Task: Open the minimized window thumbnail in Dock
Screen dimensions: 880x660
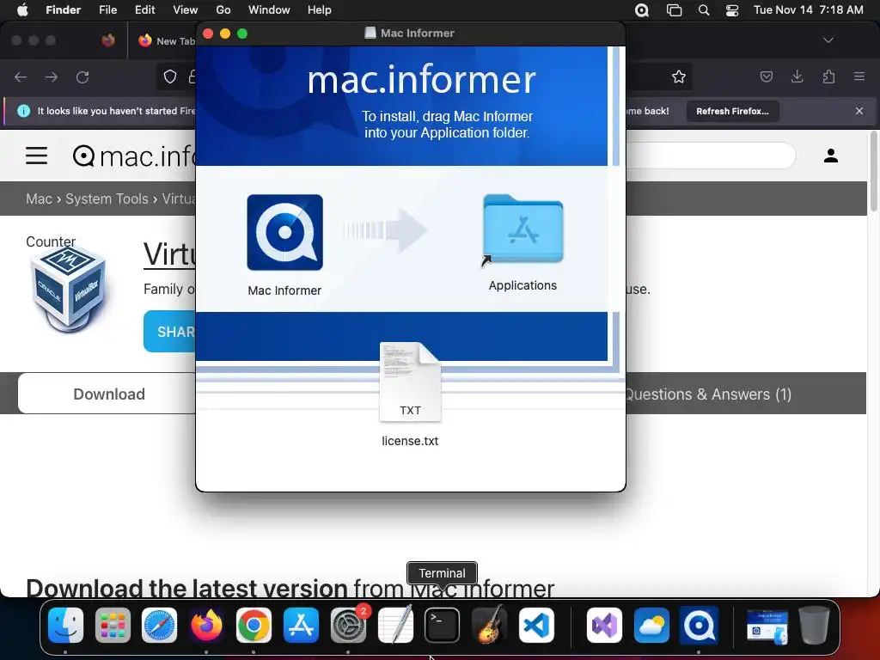Action: coord(767,626)
